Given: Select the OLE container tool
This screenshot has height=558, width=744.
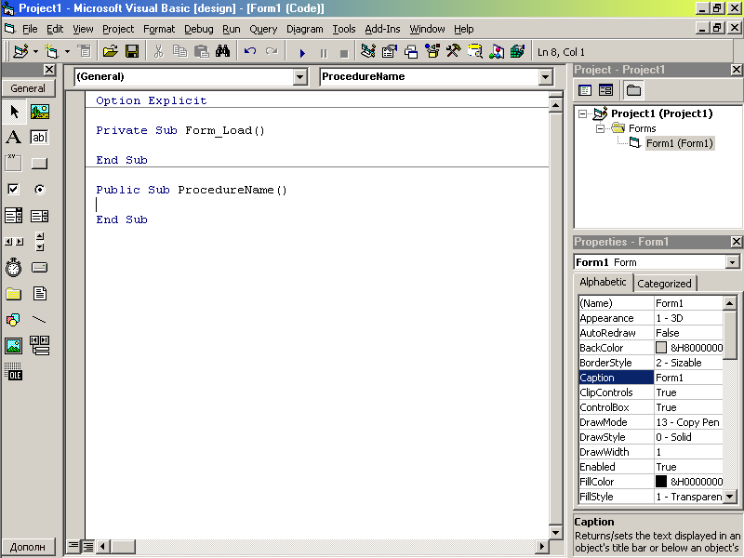Looking at the screenshot, I should coord(13,372).
